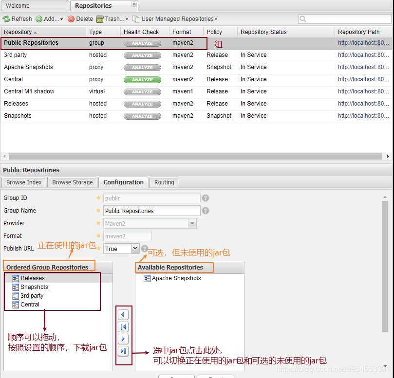
Task: Click the green ANALYZE button for Central
Action: [142, 80]
